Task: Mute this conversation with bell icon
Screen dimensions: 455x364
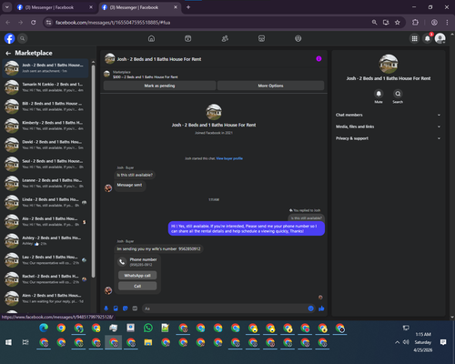Action: tap(379, 94)
